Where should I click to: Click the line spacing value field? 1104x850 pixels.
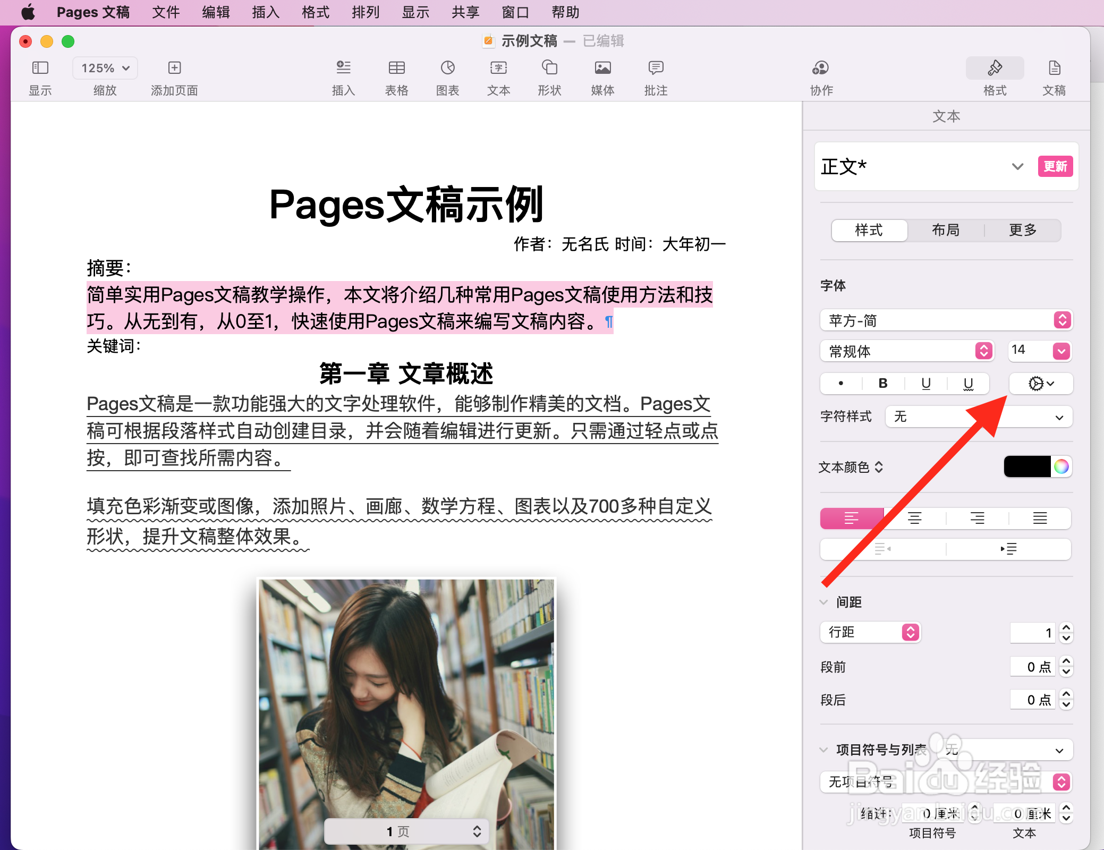[1033, 632]
